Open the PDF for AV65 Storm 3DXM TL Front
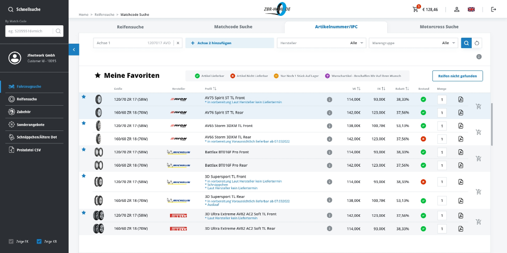 pyautogui.click(x=461, y=126)
